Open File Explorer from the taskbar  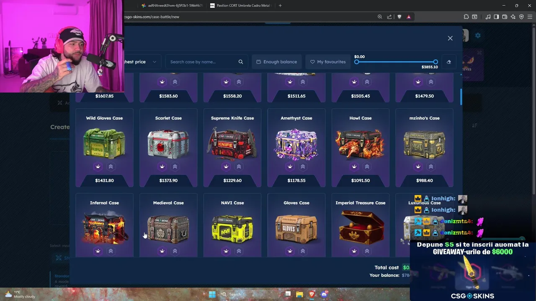299,294
